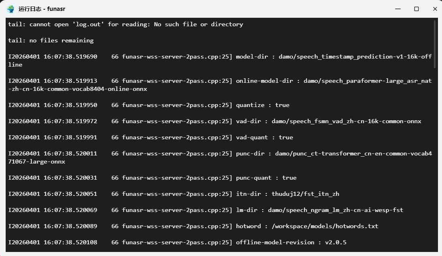Click the hotword hotwords.txt path line
The height and width of the screenshot is (256, 442).
click(x=193, y=226)
